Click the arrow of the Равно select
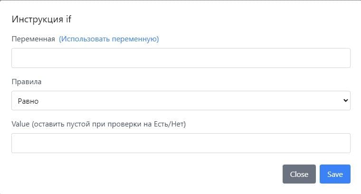This screenshot has height=194, width=361. pos(345,101)
